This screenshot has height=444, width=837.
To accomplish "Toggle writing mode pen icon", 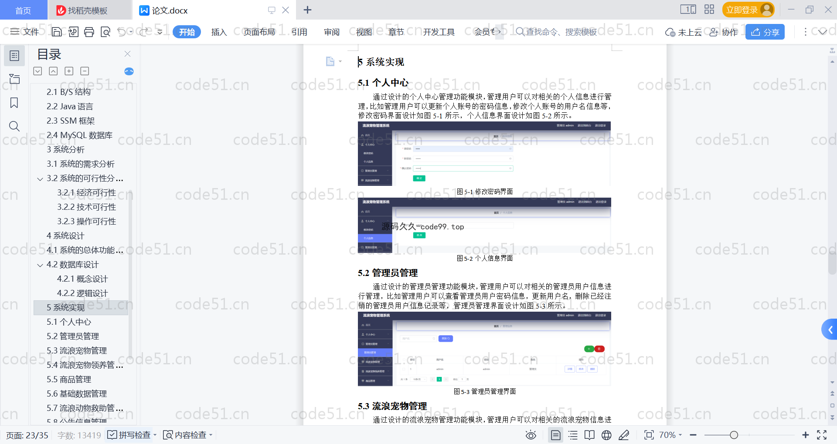I will coord(624,435).
